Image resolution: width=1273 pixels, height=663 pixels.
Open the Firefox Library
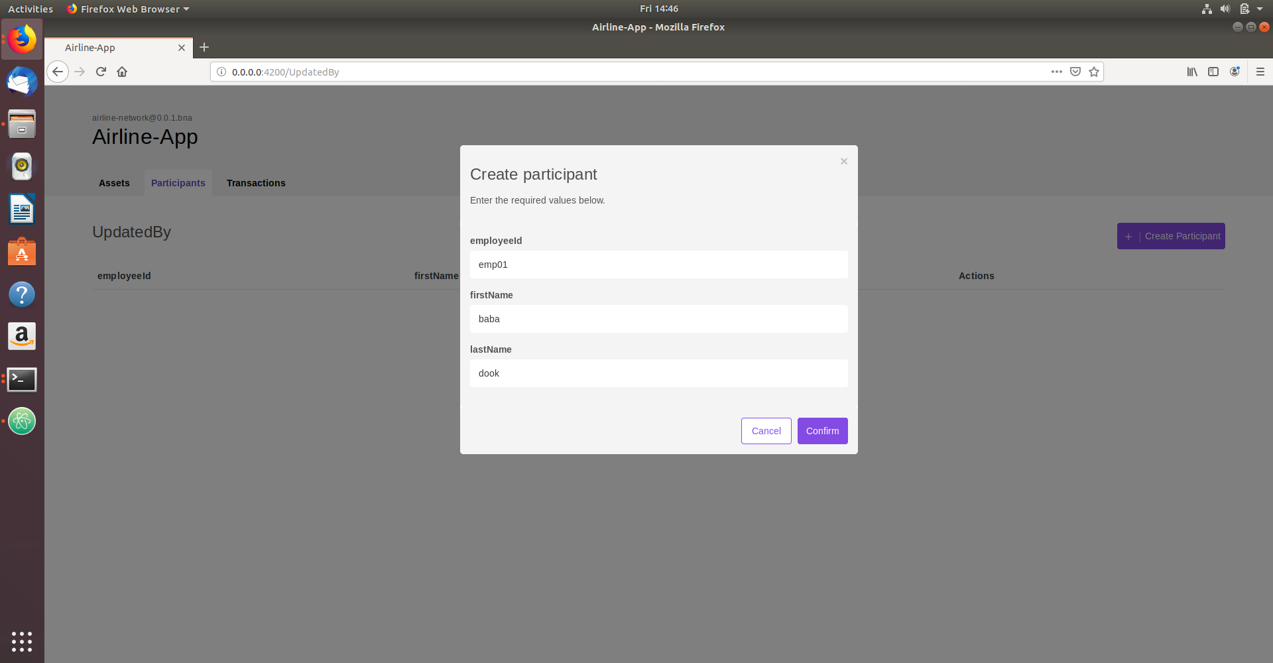click(1191, 72)
